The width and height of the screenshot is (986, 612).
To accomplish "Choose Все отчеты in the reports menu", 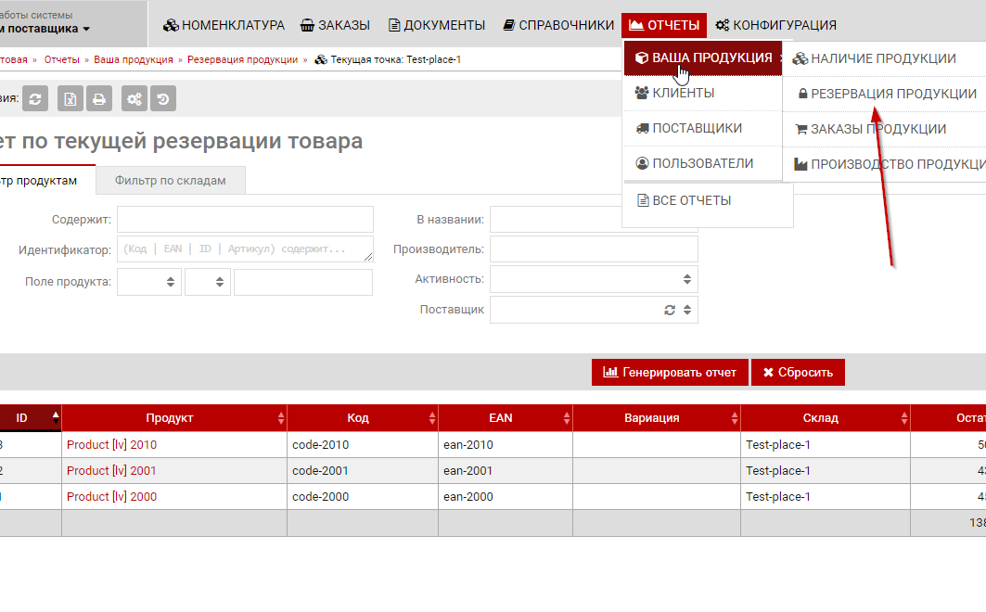I will [x=691, y=200].
